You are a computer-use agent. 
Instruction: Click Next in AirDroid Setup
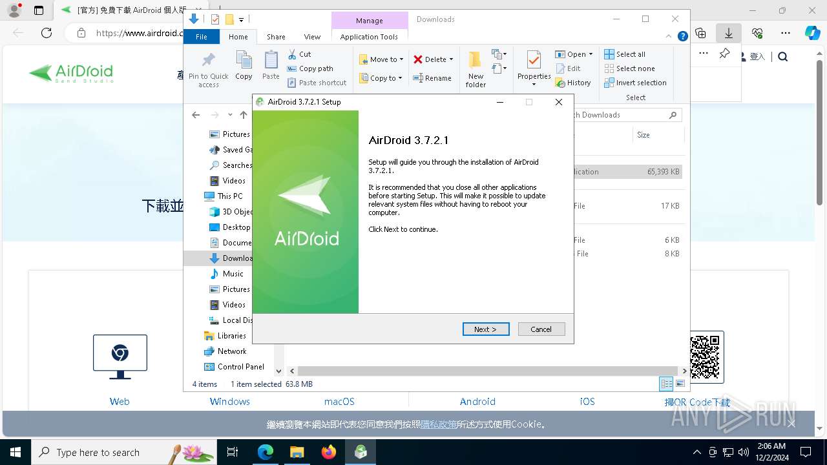pyautogui.click(x=486, y=329)
